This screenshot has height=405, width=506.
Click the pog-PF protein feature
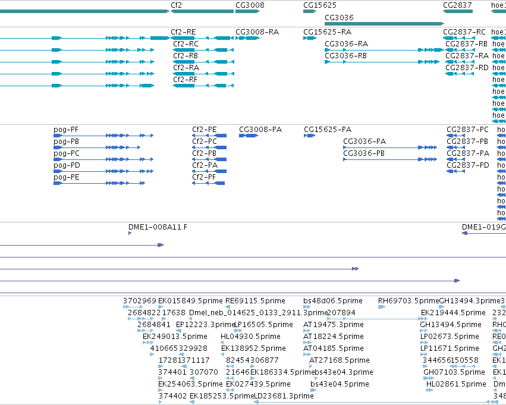click(x=103, y=136)
